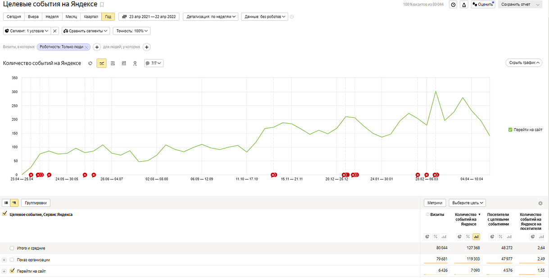Select the 'Квартал' period tab
Screen dimensions: 549x278
tap(91, 17)
